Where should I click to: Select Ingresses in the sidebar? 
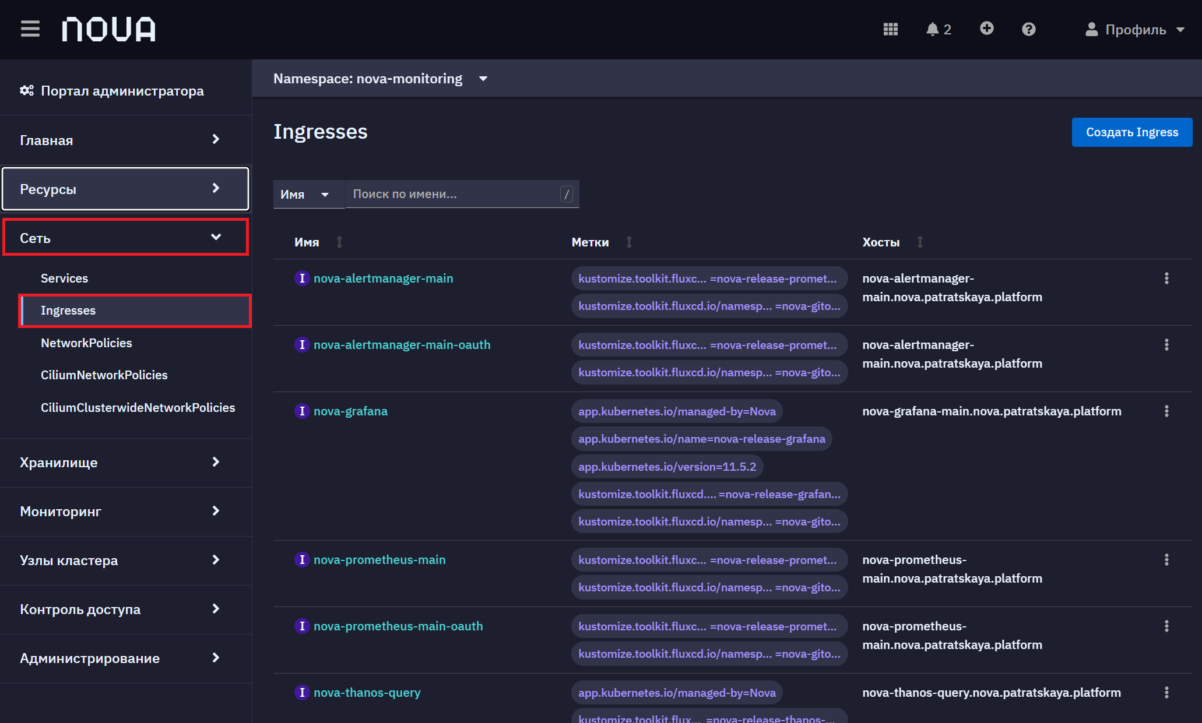[135, 311]
